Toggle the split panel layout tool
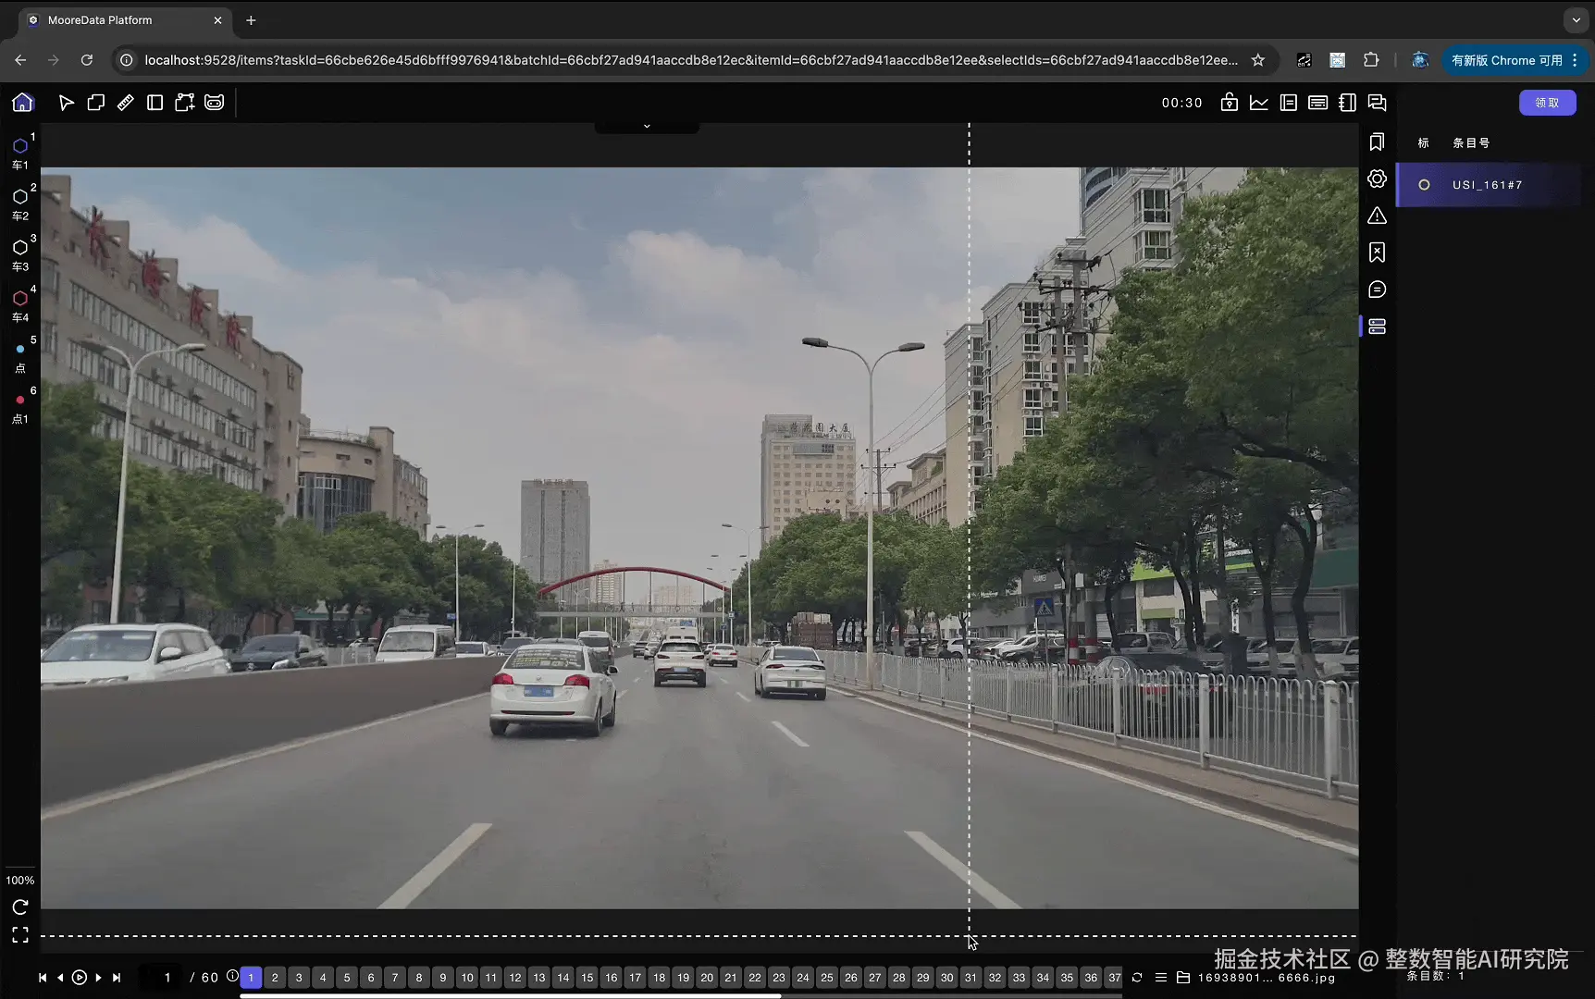The height and width of the screenshot is (999, 1595). click(x=155, y=103)
